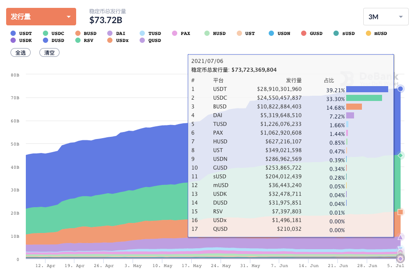414x278 pixels.
Task: Click the UST legend circle
Action: [239, 33]
